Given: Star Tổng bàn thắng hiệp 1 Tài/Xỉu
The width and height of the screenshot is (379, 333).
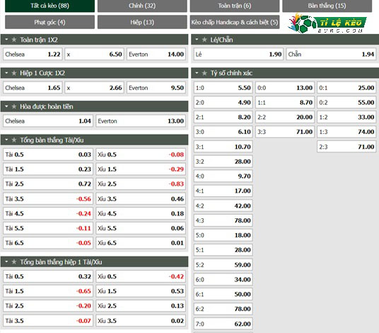Looking at the screenshot, I should tap(14, 262).
